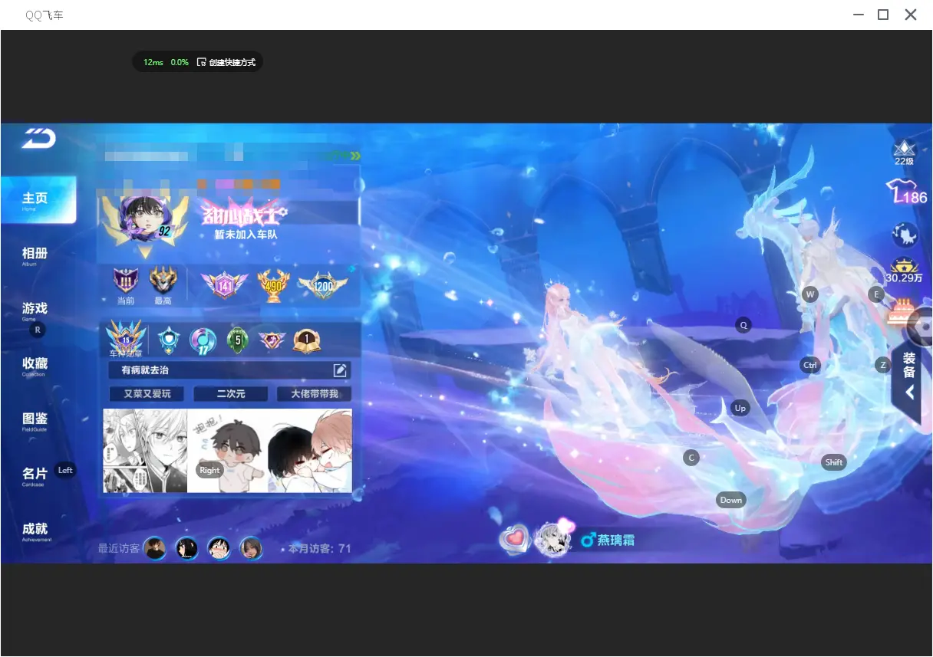Open the purple 141 winged badge

(x=225, y=285)
